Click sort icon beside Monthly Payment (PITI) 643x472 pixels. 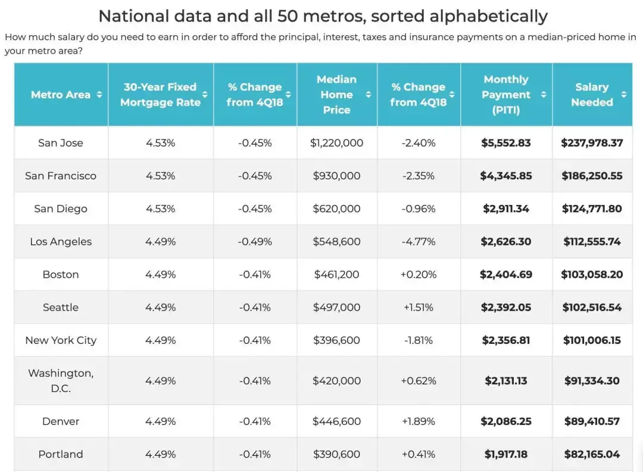(x=543, y=95)
